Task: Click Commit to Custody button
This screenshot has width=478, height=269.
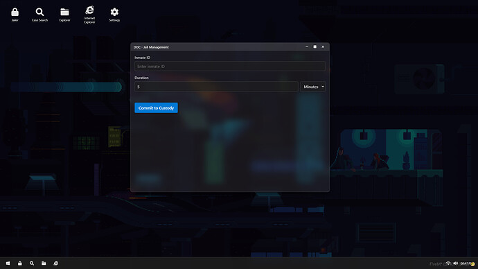Action: [156, 107]
